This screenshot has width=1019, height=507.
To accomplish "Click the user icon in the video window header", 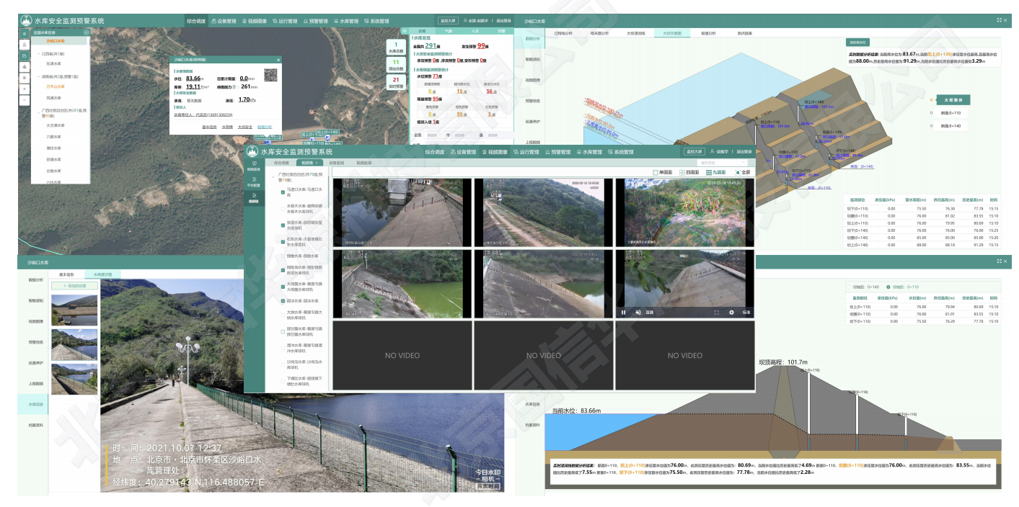I will [710, 152].
